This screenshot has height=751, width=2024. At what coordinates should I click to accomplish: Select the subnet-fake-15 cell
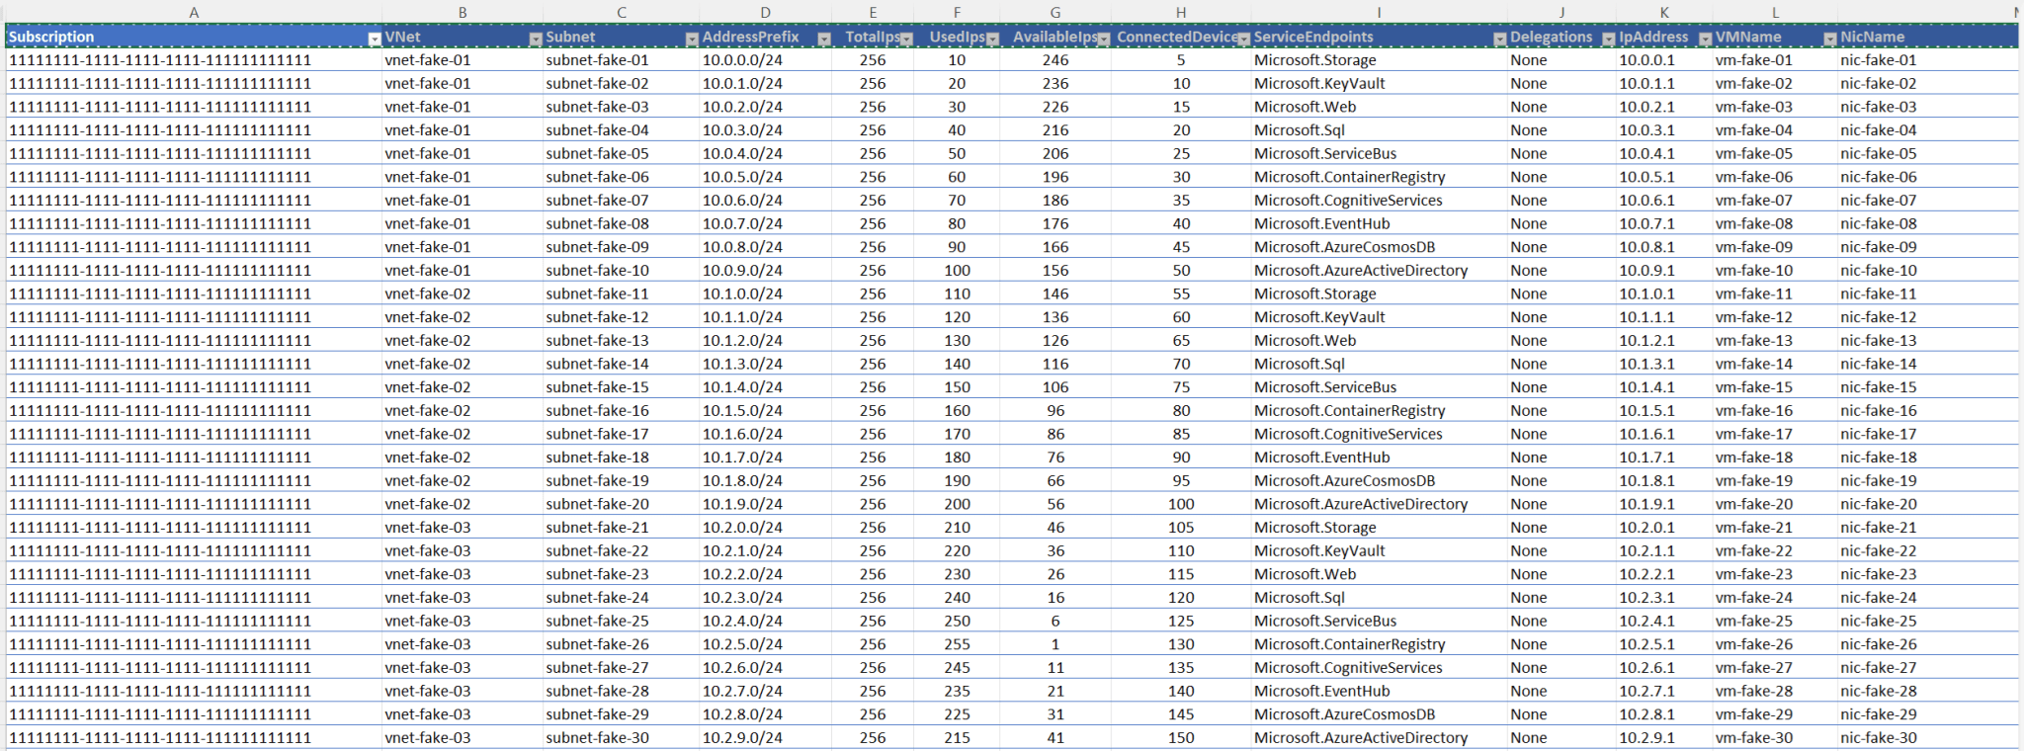[597, 387]
